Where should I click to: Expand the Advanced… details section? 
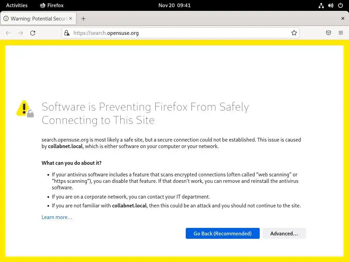click(x=284, y=233)
